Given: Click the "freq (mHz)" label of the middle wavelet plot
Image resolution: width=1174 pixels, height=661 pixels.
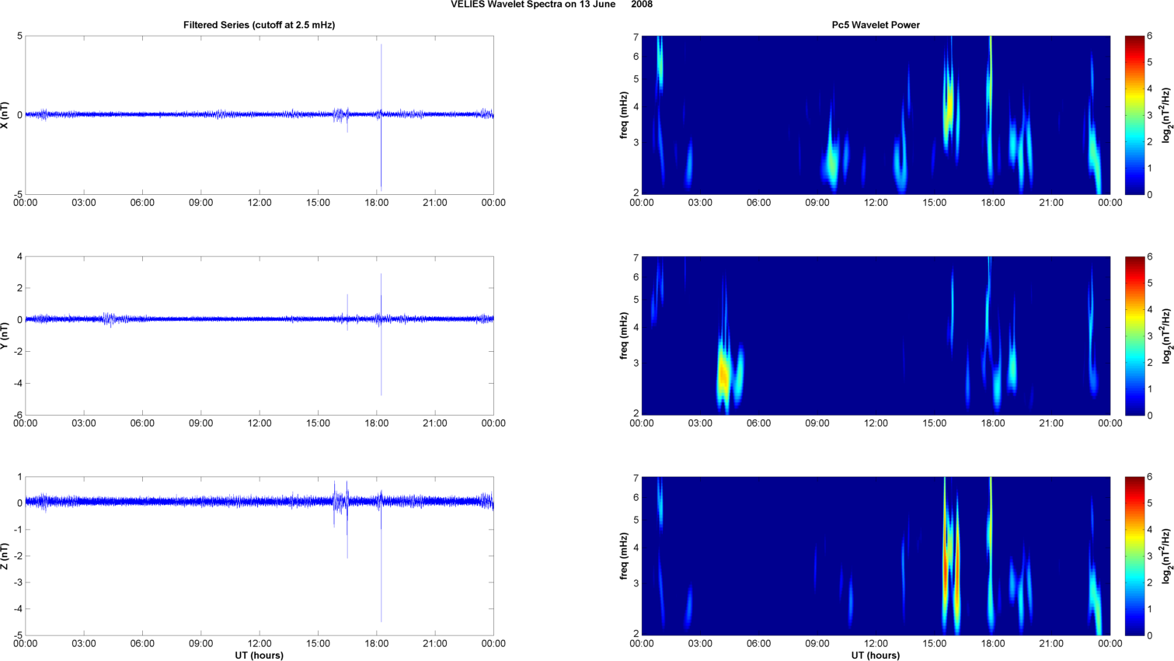Looking at the screenshot, I should point(624,336).
